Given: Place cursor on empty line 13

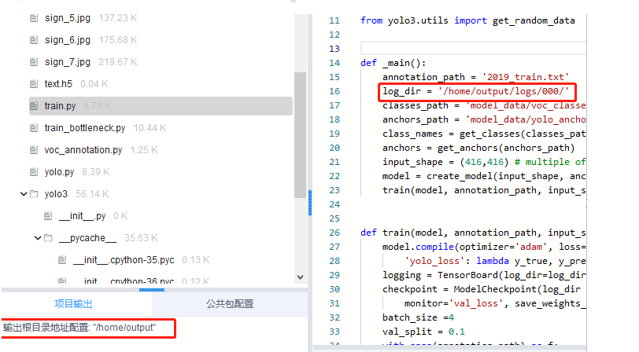Looking at the screenshot, I should coord(473,49).
